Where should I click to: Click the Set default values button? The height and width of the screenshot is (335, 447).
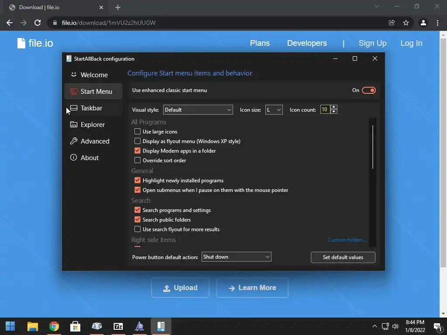[x=343, y=257]
